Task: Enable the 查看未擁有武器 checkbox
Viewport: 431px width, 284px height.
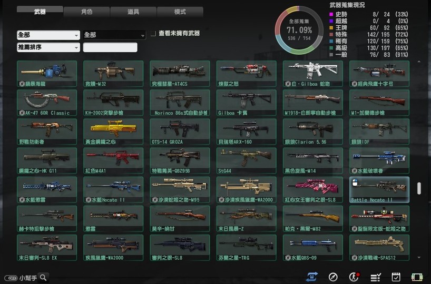Action: click(153, 34)
